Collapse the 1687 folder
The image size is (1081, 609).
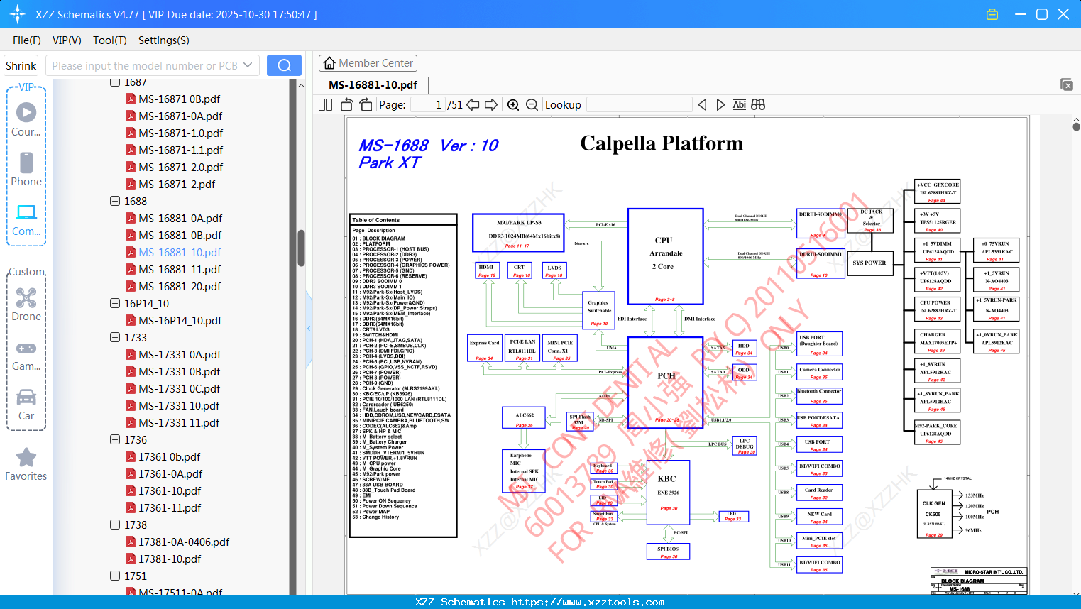pos(115,82)
